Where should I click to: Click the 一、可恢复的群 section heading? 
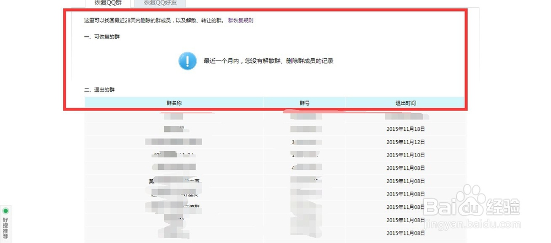[x=102, y=37]
